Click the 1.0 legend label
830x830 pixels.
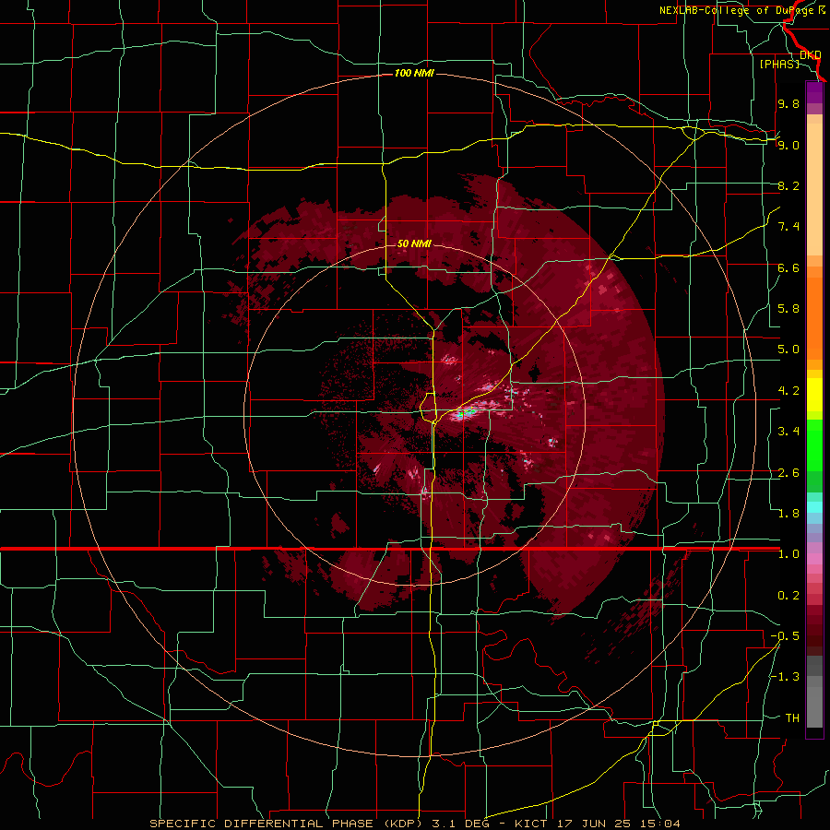[788, 554]
